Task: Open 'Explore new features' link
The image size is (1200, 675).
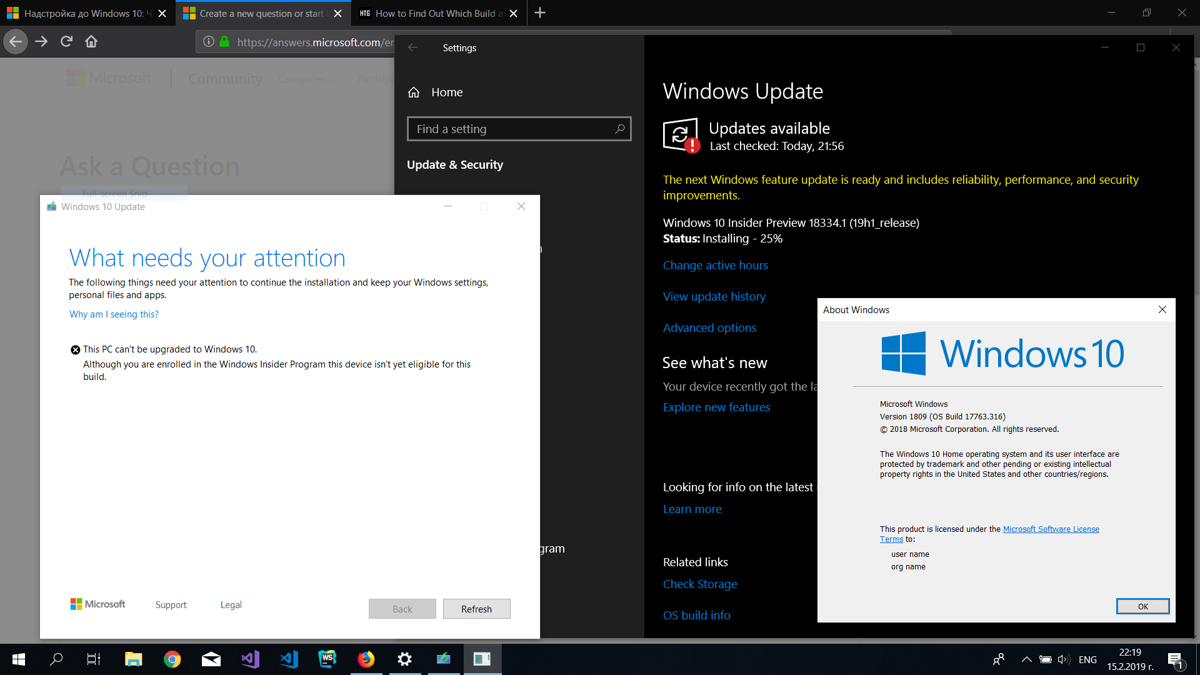Action: tap(716, 407)
